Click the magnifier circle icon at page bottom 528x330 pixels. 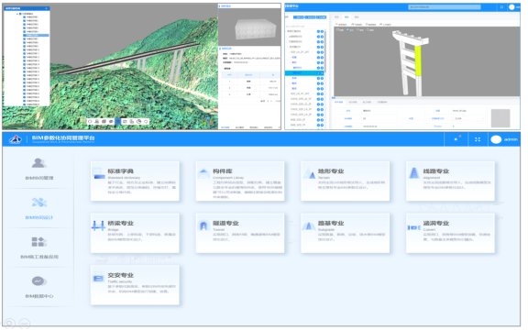click(x=9, y=324)
